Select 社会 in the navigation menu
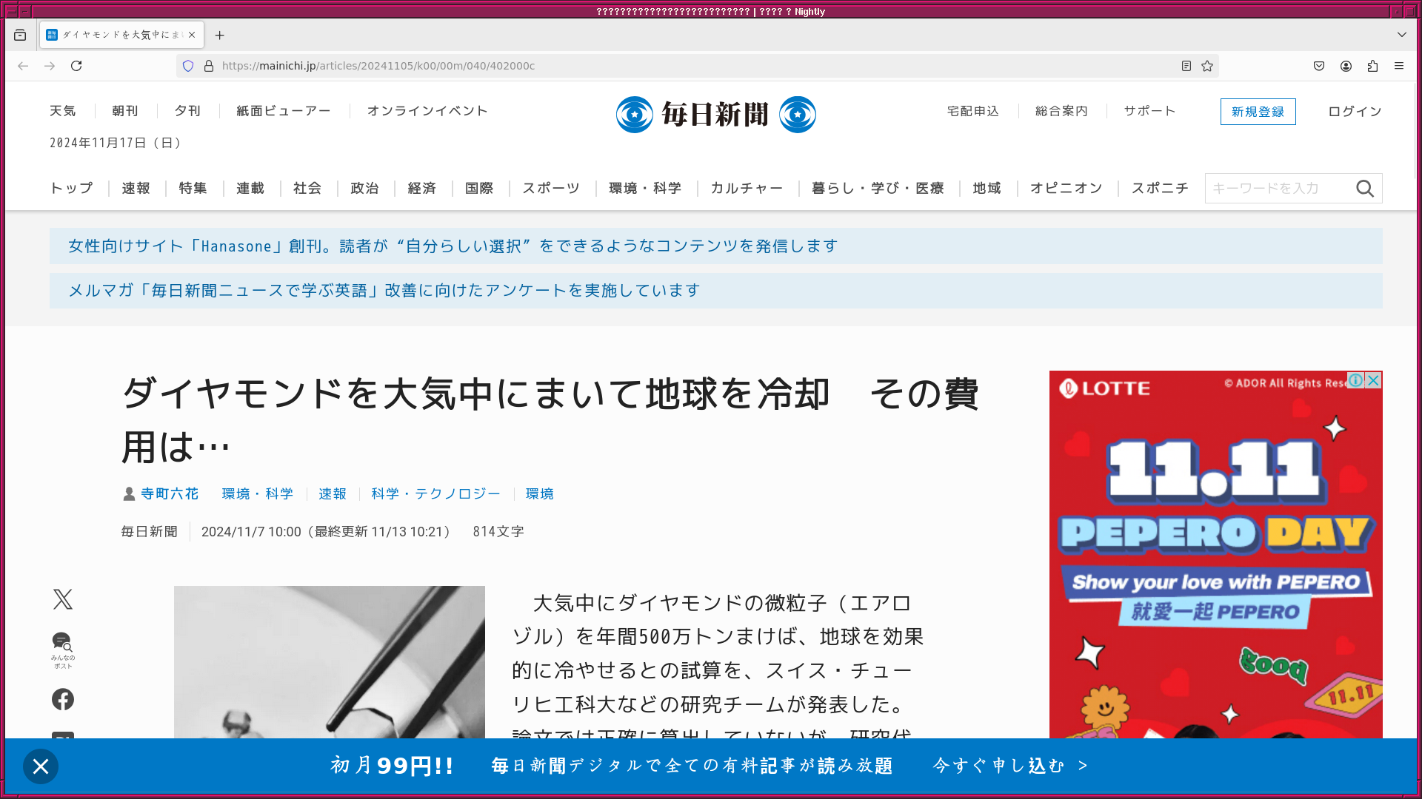The width and height of the screenshot is (1422, 799). [x=307, y=189]
